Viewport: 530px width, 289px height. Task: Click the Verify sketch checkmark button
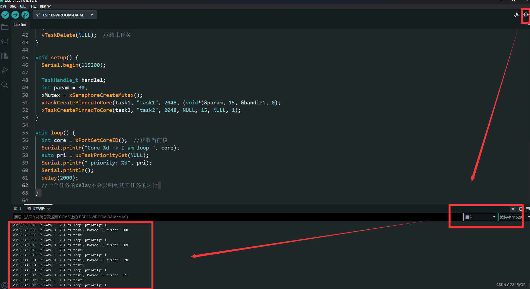pos(5,15)
